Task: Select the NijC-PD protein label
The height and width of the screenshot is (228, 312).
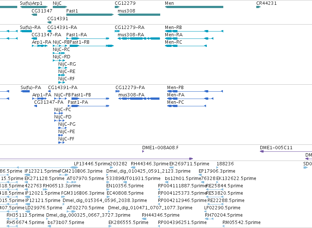Action: [x=63, y=117]
